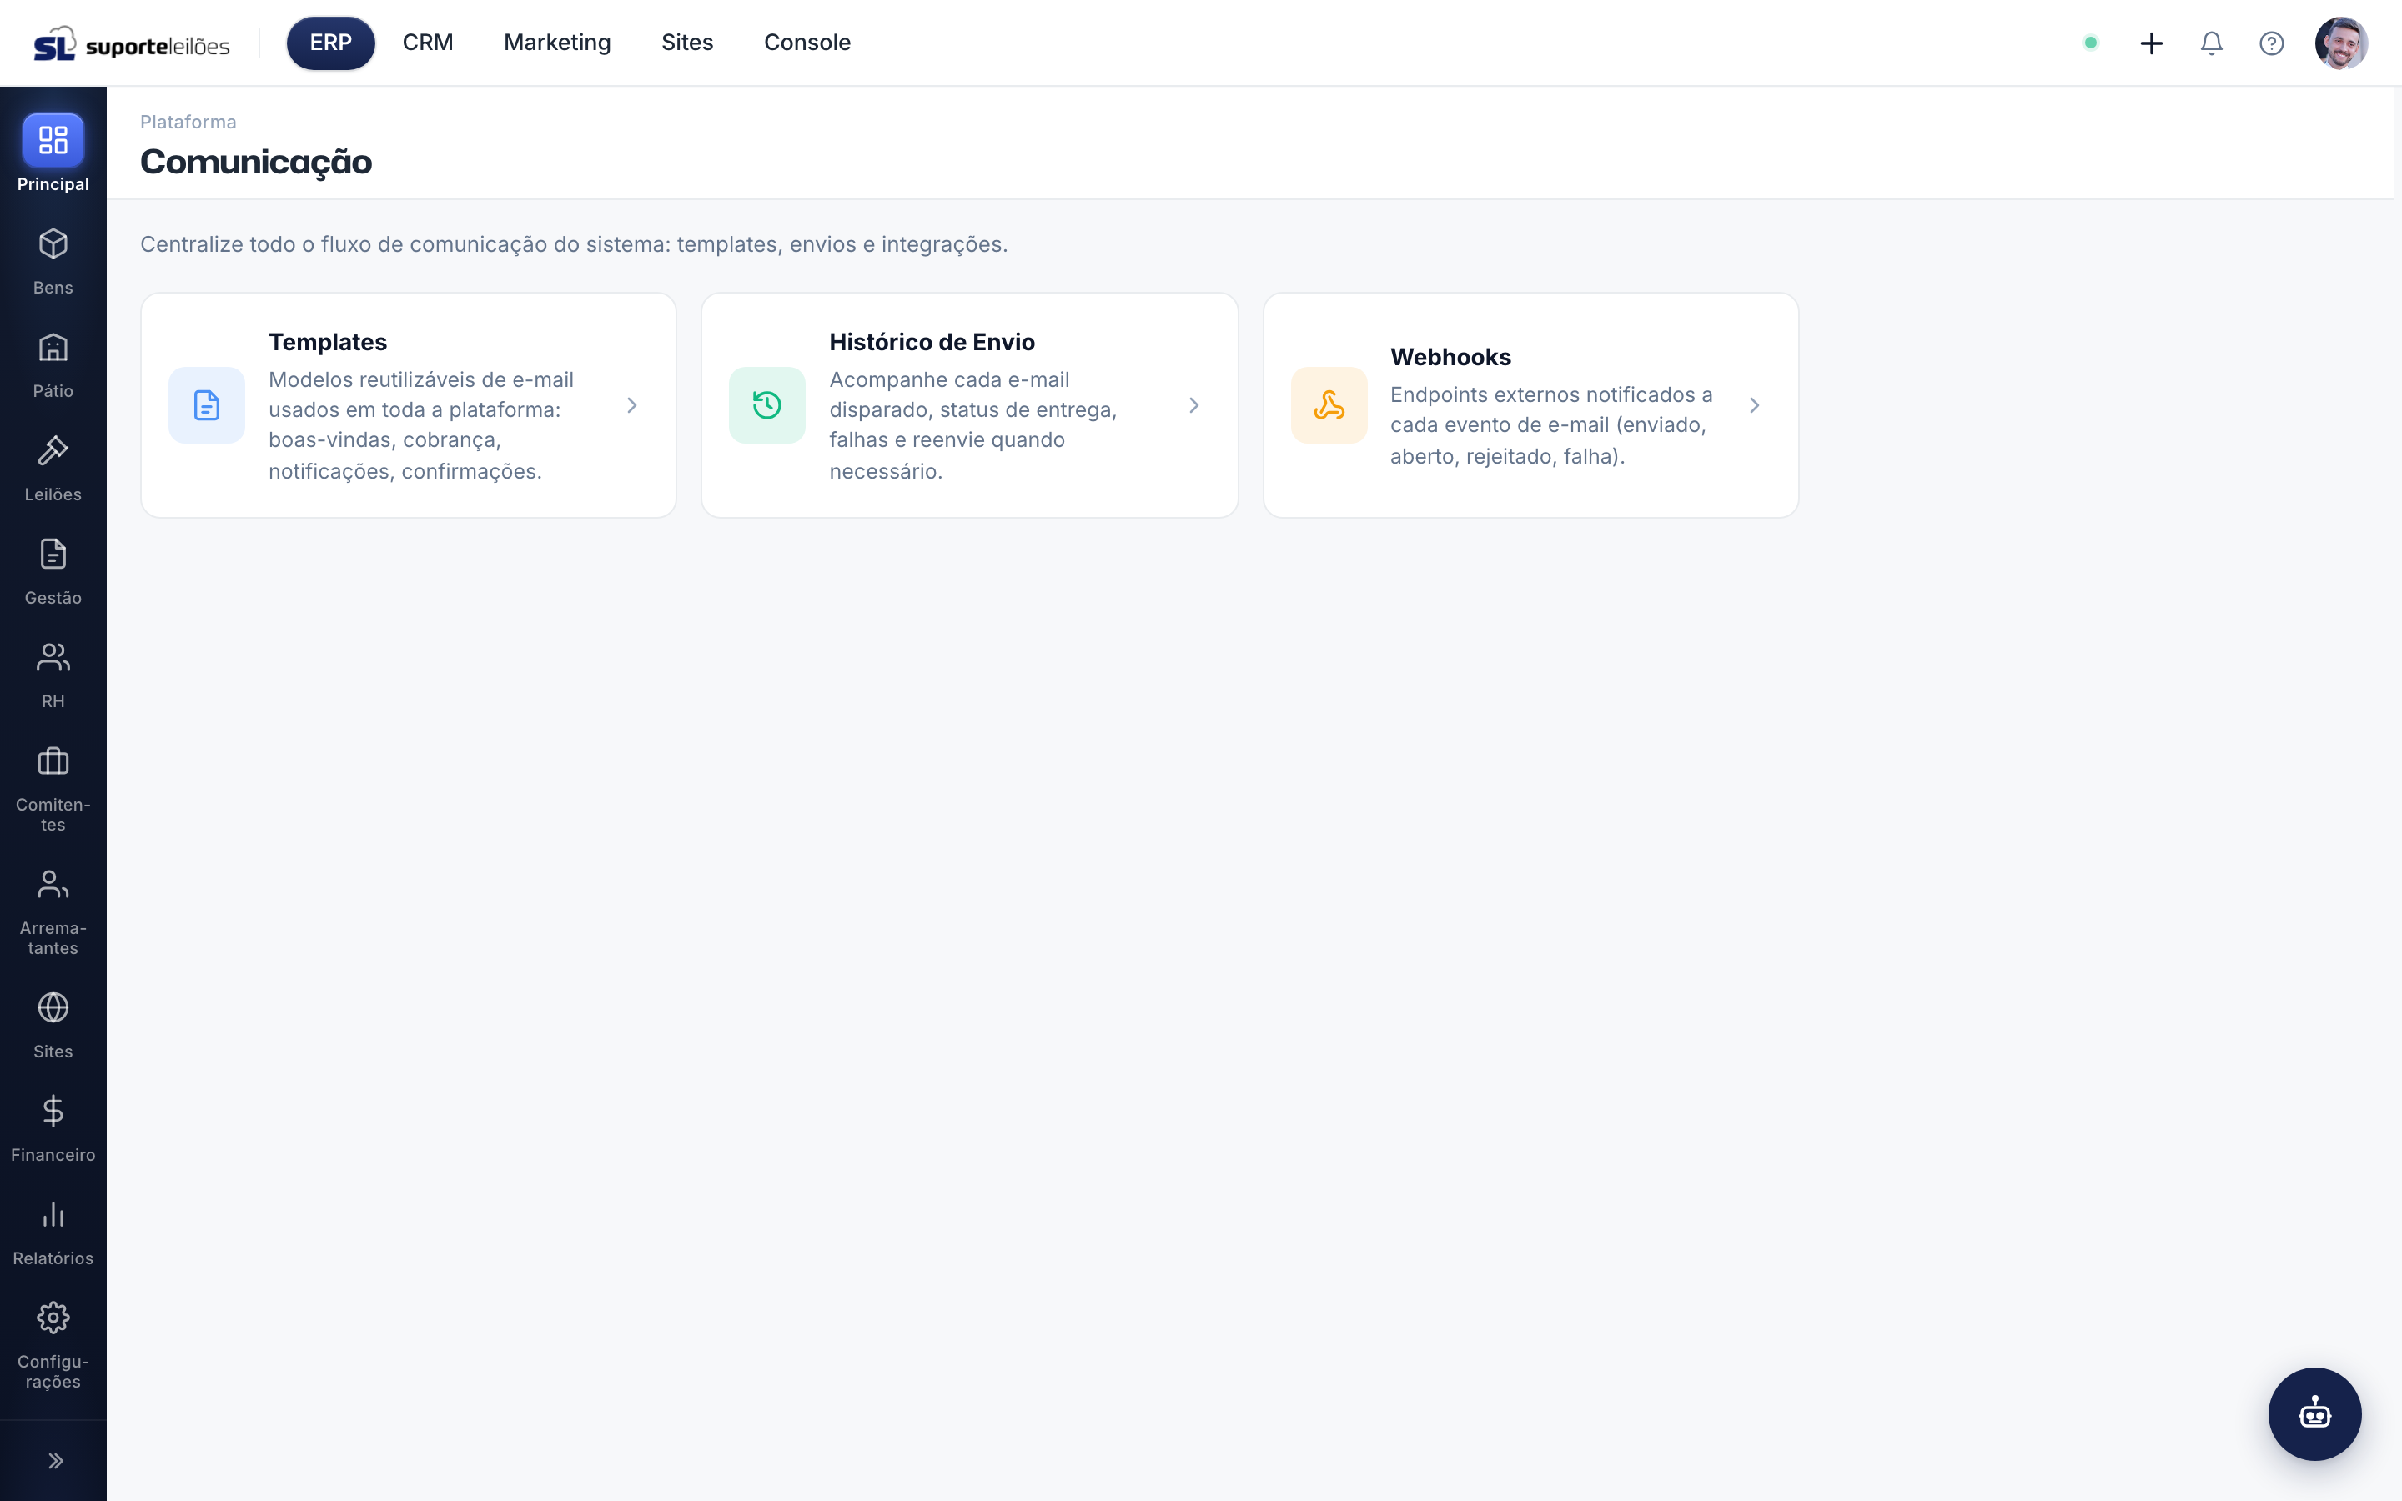Click the Suporte Leilões logo
2402x1501 pixels.
tap(132, 43)
